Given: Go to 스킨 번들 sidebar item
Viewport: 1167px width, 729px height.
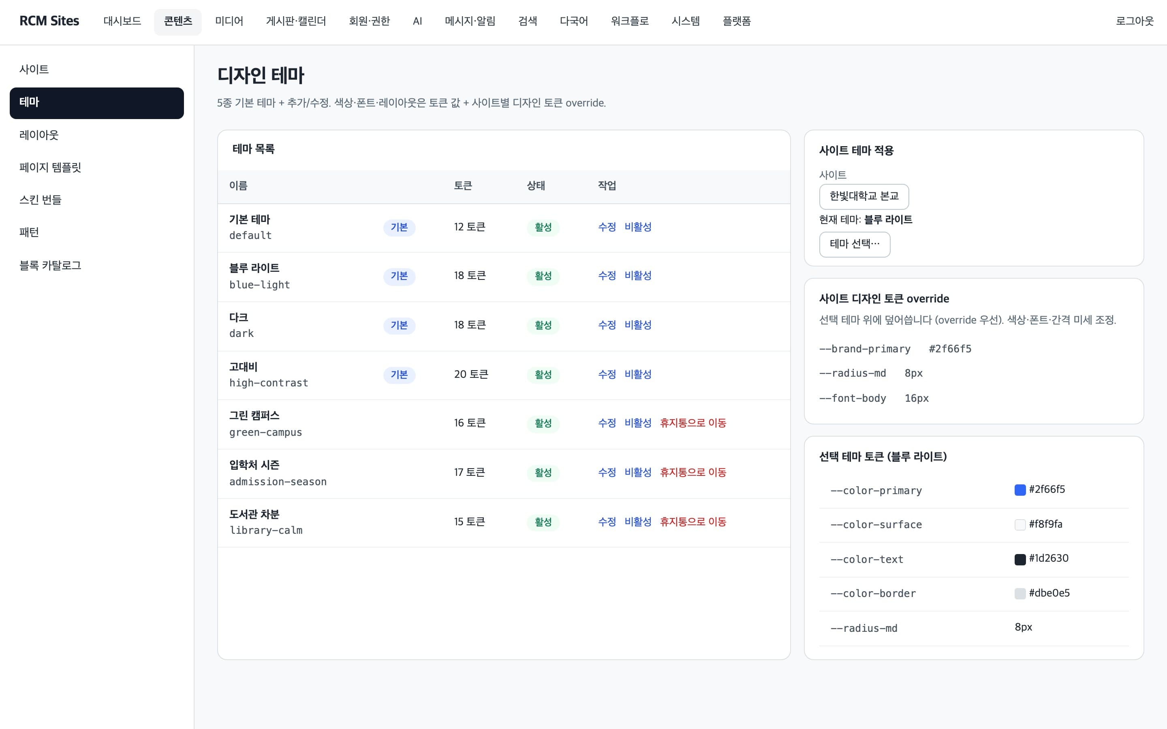Looking at the screenshot, I should click(96, 200).
